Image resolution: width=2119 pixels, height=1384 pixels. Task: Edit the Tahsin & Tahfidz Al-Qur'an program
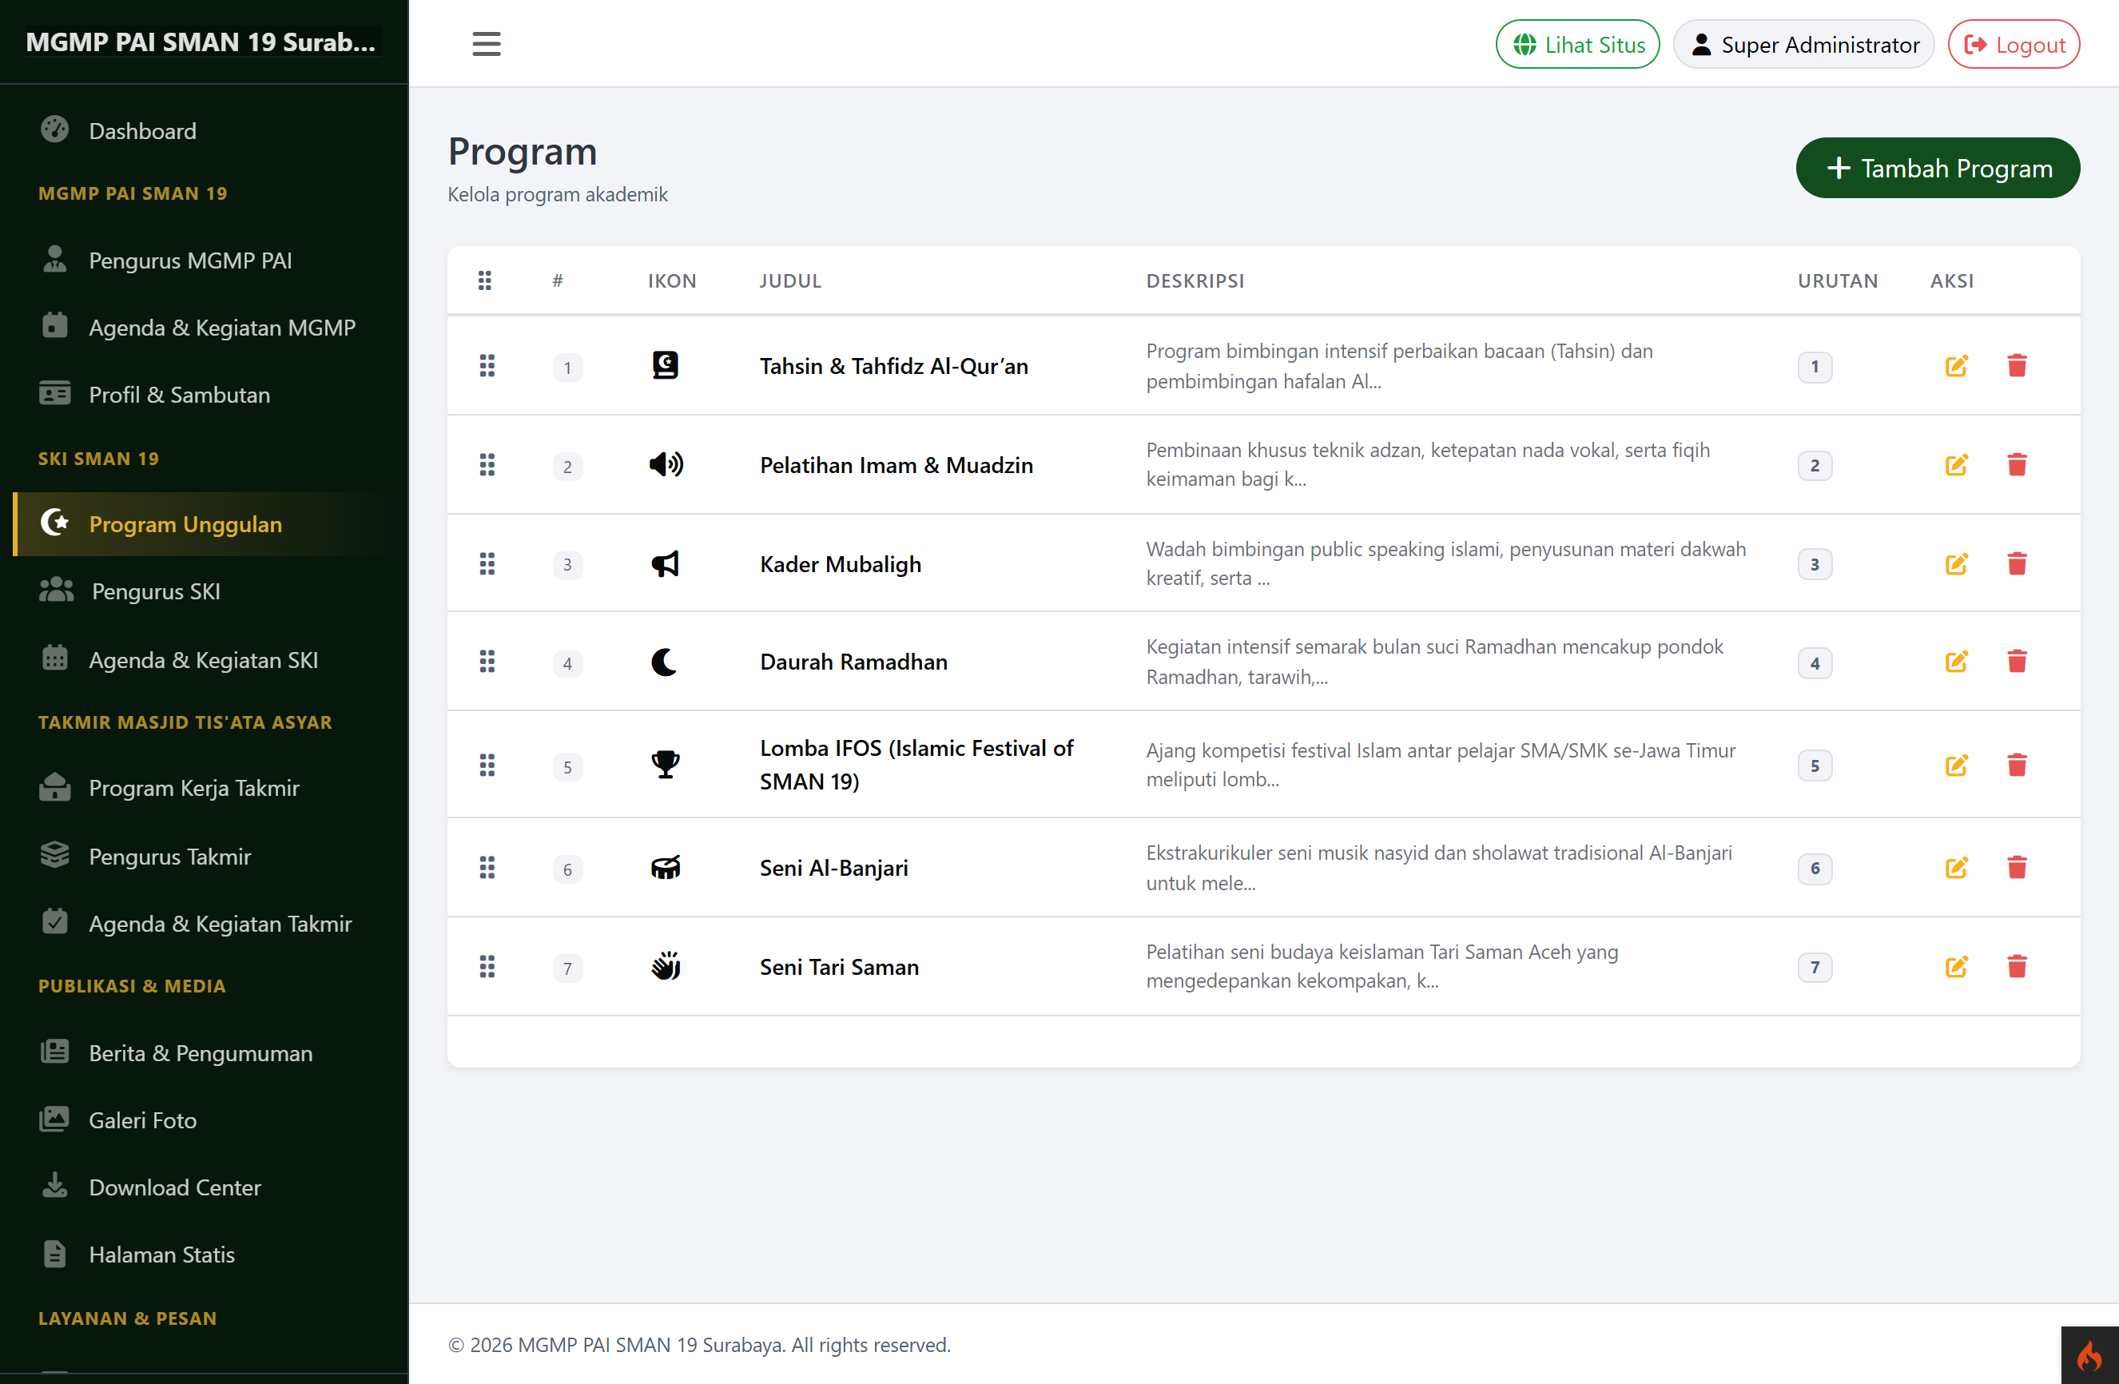click(1956, 366)
